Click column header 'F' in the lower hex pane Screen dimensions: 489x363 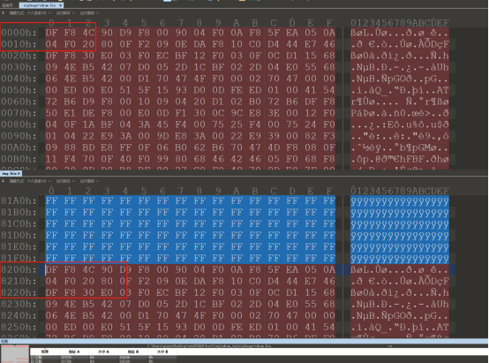coord(329,191)
